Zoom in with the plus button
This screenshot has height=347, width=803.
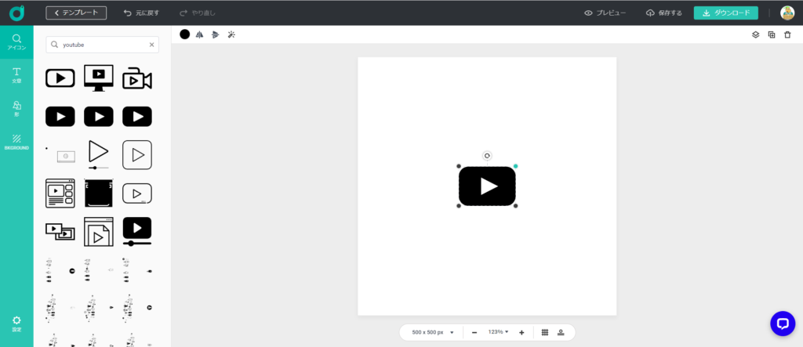(521, 333)
